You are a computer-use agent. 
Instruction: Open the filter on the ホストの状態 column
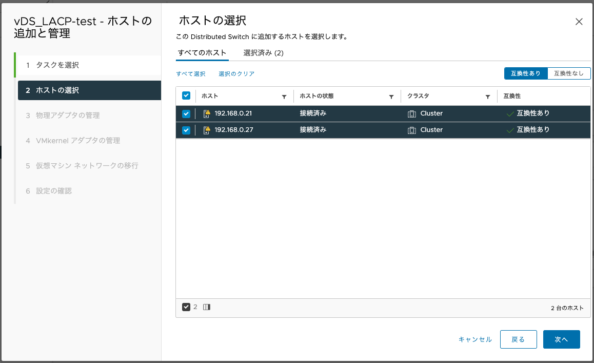[x=391, y=96]
